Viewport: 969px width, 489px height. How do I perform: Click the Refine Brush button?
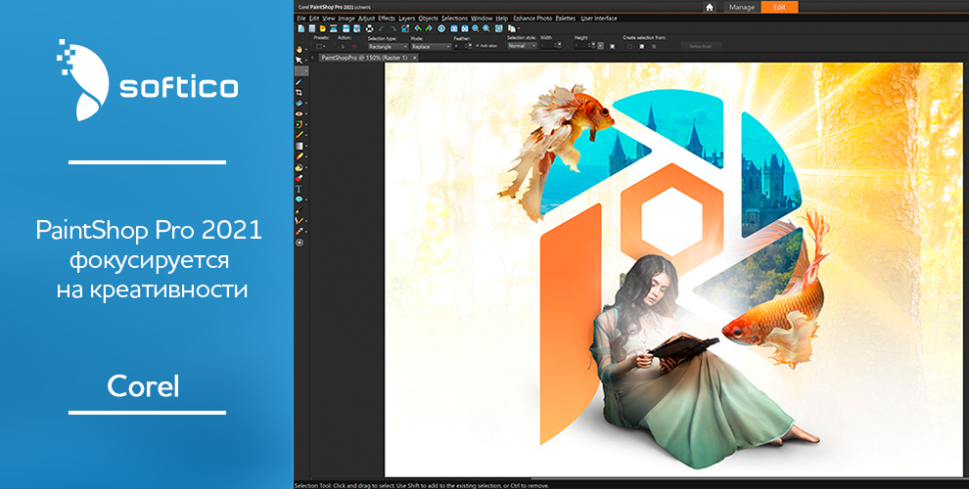coord(702,46)
